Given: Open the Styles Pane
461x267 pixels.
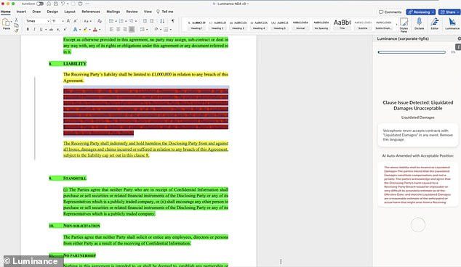Looking at the screenshot, I should 404,22.
